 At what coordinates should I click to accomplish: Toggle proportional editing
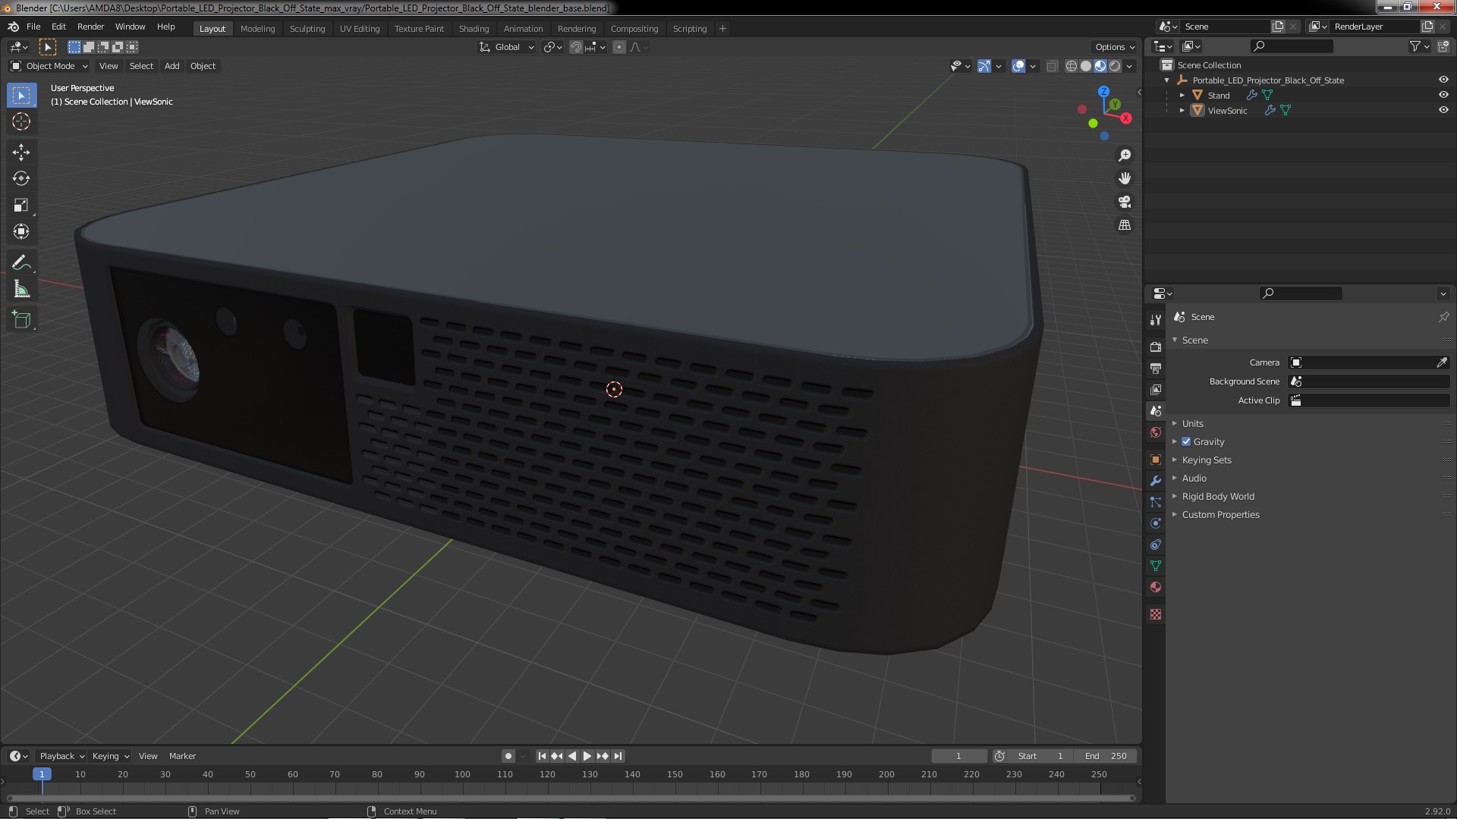619,47
